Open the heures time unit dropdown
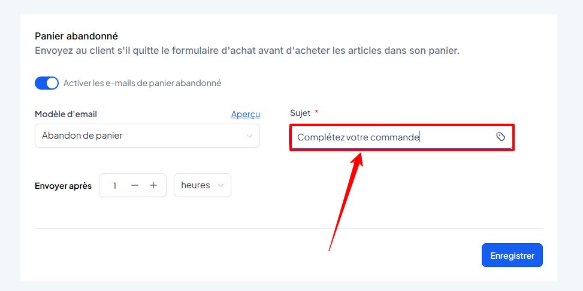583x291 pixels. [202, 185]
